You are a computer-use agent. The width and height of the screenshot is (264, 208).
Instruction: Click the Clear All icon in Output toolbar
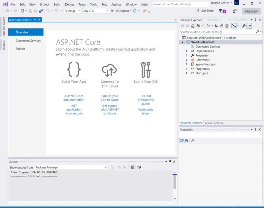pos(132,167)
